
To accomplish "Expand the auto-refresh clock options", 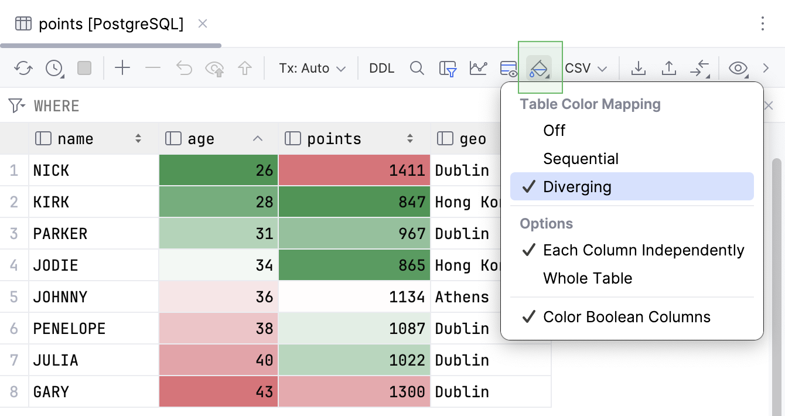I will [54, 67].
